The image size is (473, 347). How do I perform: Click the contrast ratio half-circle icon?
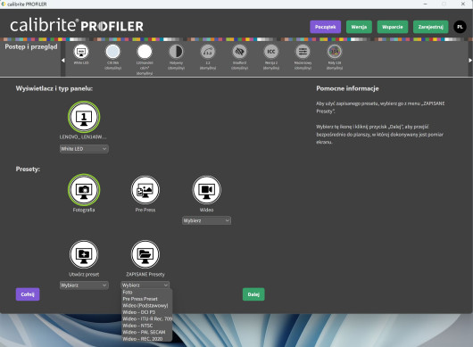(x=176, y=52)
